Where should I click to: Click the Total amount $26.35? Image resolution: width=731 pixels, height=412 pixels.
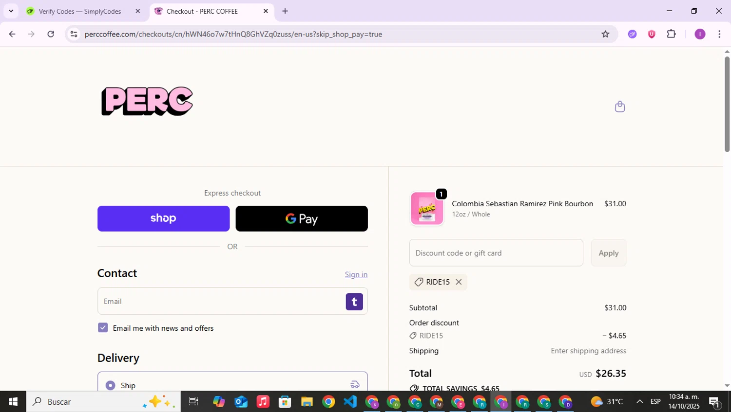point(611,374)
